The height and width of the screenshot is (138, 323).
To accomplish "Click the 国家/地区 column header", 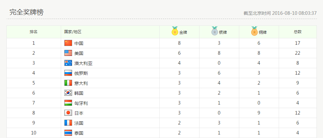I will click(73, 32).
